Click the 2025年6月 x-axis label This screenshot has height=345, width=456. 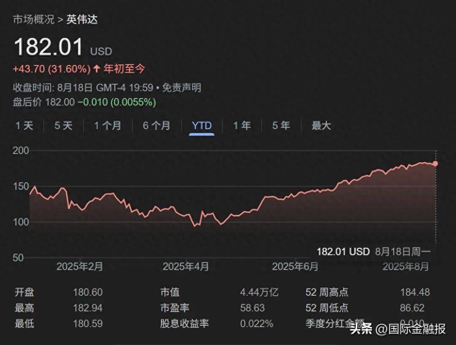click(x=295, y=266)
